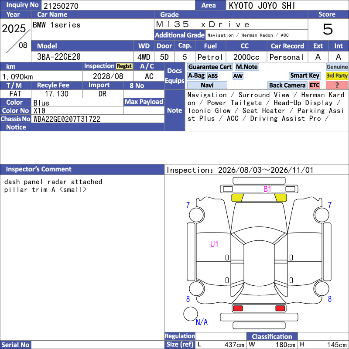Click the chassis number WBA22GE0207T31722
The width and height of the screenshot is (349, 349).
click(67, 119)
